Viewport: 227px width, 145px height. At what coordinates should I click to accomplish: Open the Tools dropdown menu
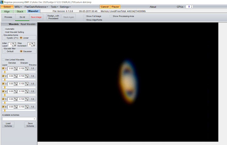54,7
